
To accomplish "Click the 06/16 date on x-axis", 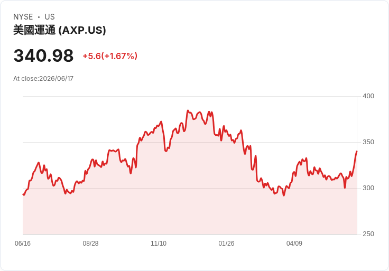I will click(x=23, y=244).
